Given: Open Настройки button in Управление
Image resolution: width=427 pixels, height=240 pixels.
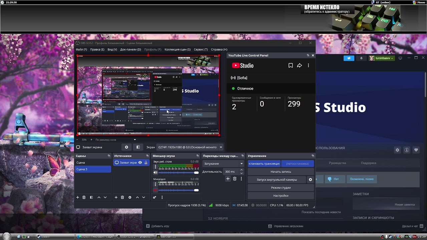Looking at the screenshot, I should [281, 196].
